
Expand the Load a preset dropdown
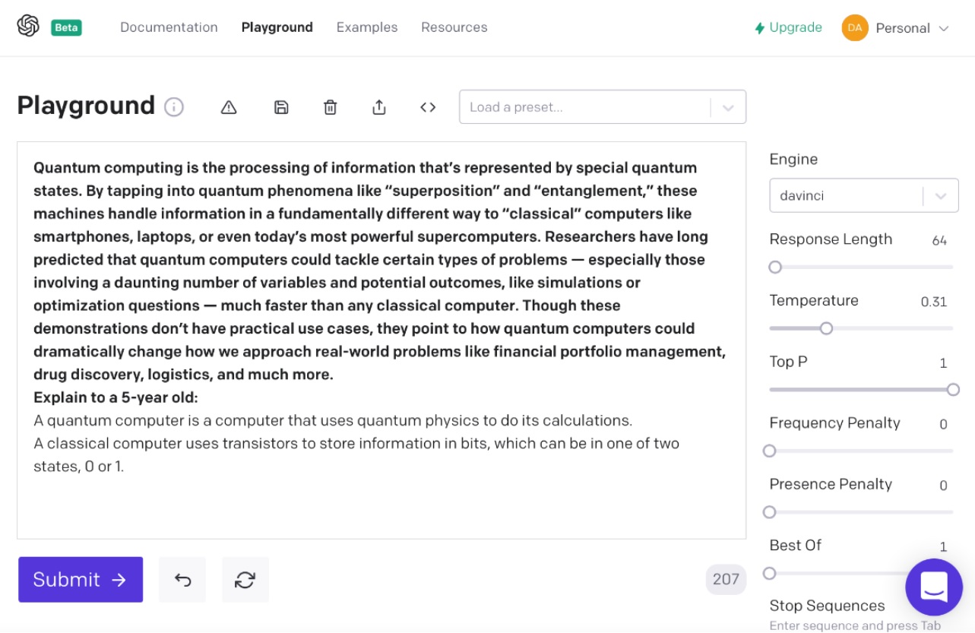tap(728, 107)
